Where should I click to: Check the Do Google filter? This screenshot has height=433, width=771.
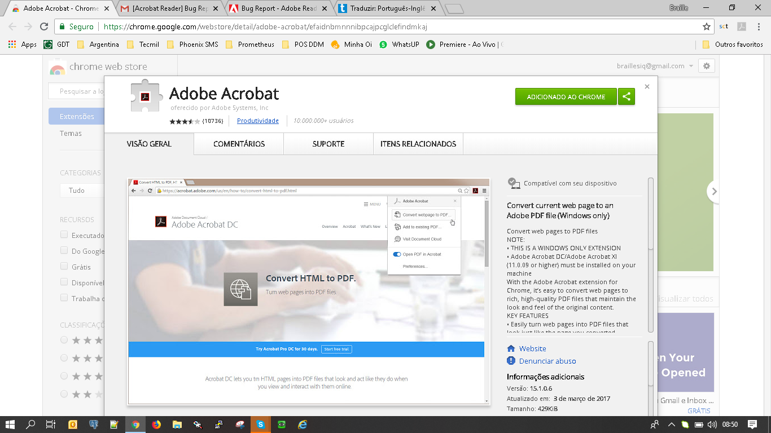pos(64,251)
